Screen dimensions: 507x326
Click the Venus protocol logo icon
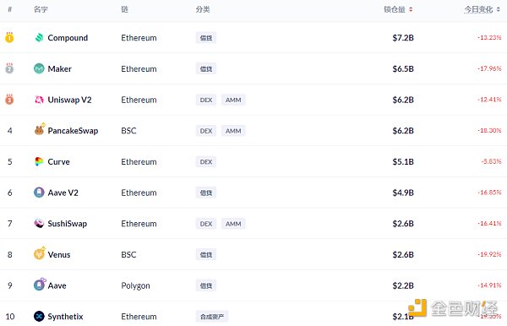point(40,253)
